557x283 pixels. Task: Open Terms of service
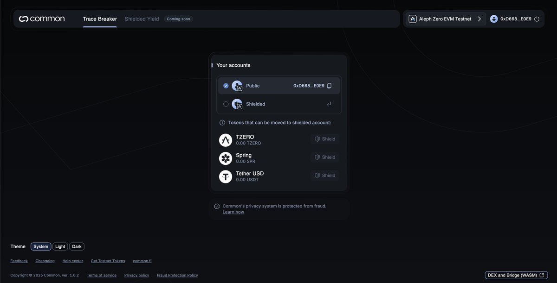click(x=102, y=275)
